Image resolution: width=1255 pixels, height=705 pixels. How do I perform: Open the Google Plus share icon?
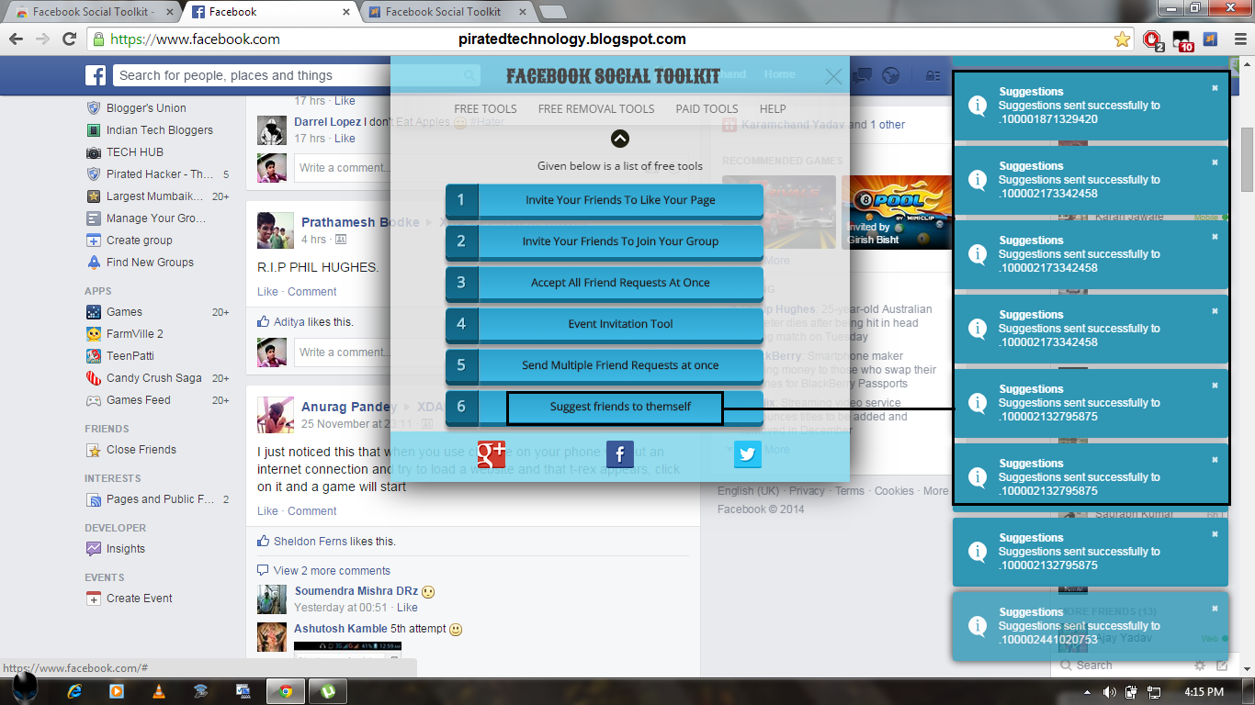coord(492,454)
